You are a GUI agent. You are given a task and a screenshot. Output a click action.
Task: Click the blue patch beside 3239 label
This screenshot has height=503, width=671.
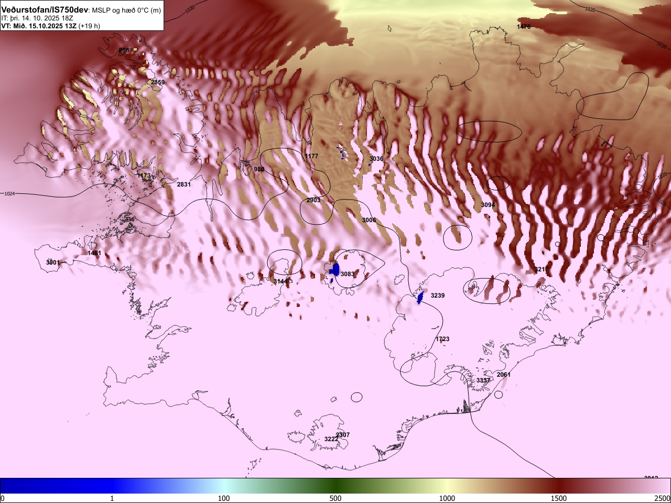(420, 297)
